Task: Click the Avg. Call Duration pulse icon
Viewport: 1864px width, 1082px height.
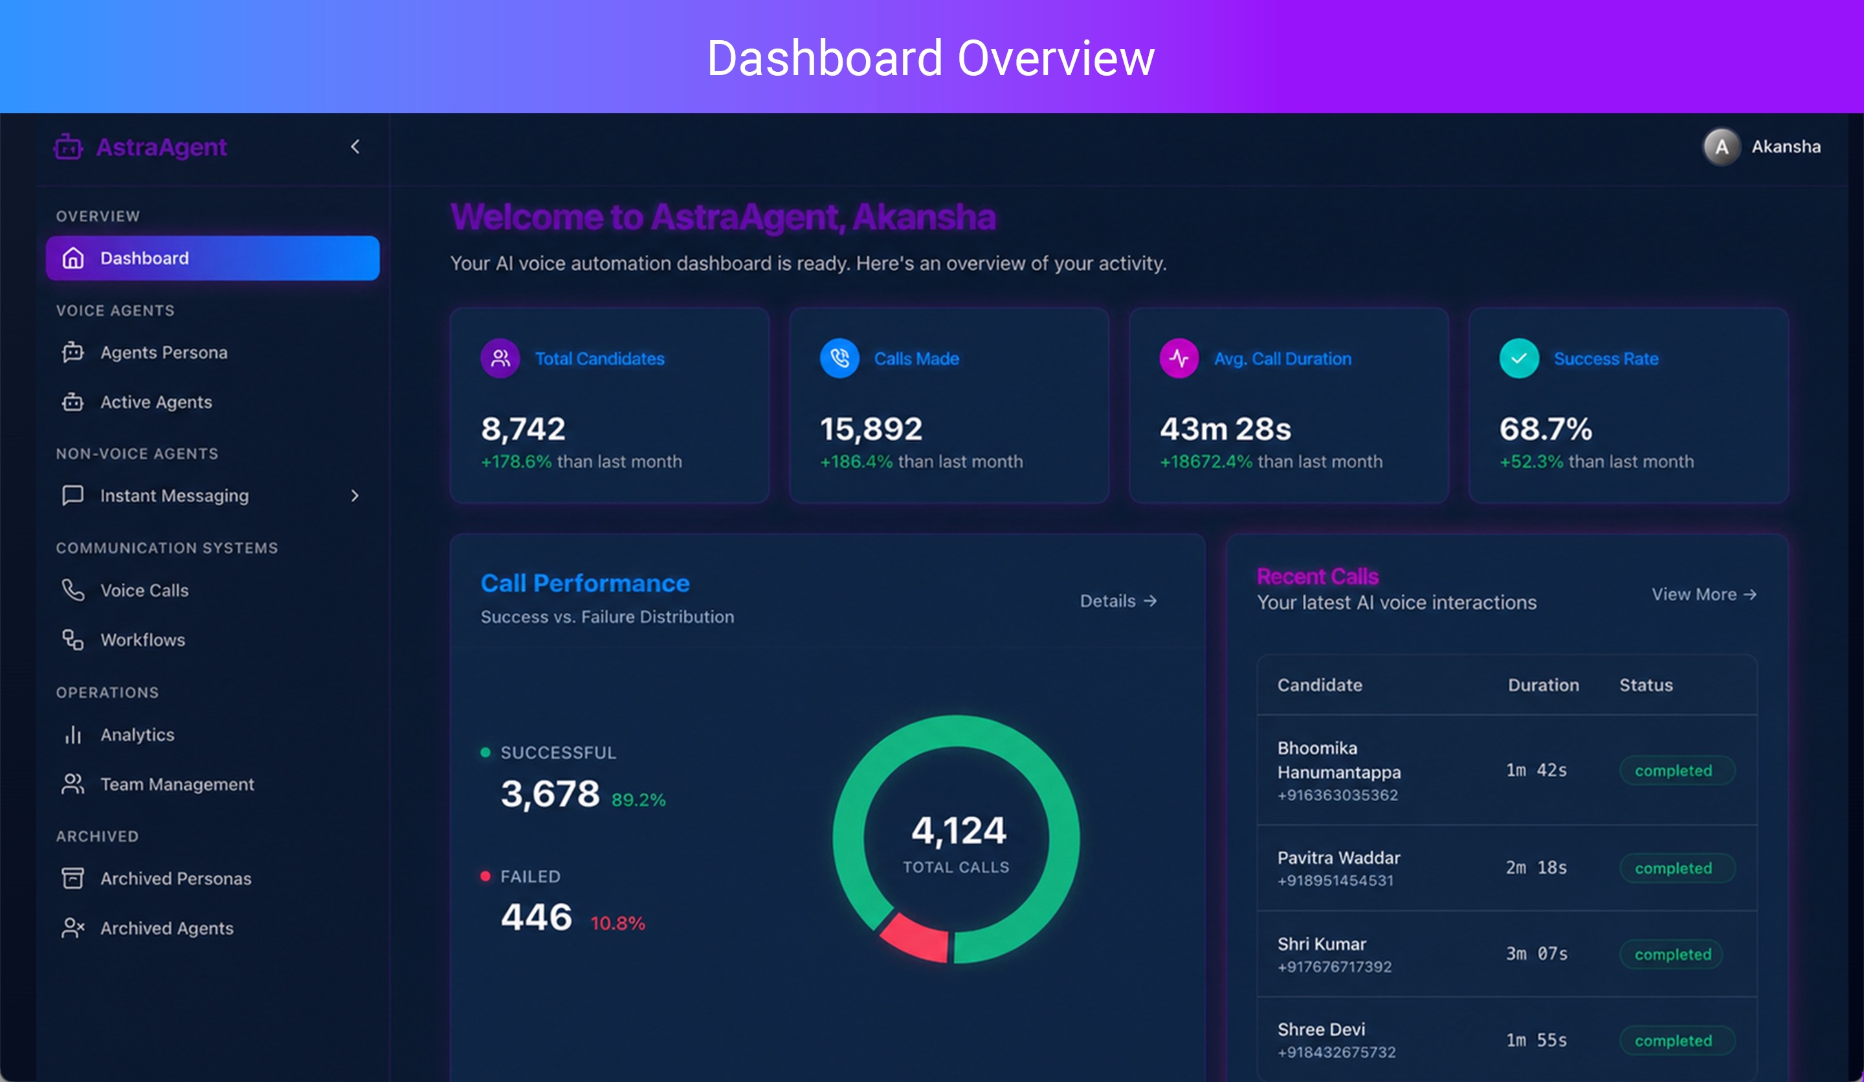Action: click(1179, 358)
